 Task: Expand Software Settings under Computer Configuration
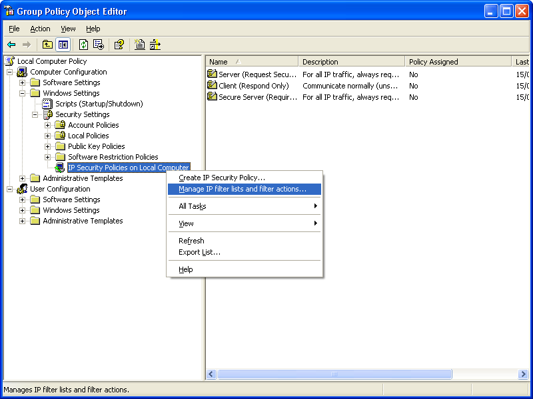(22, 82)
